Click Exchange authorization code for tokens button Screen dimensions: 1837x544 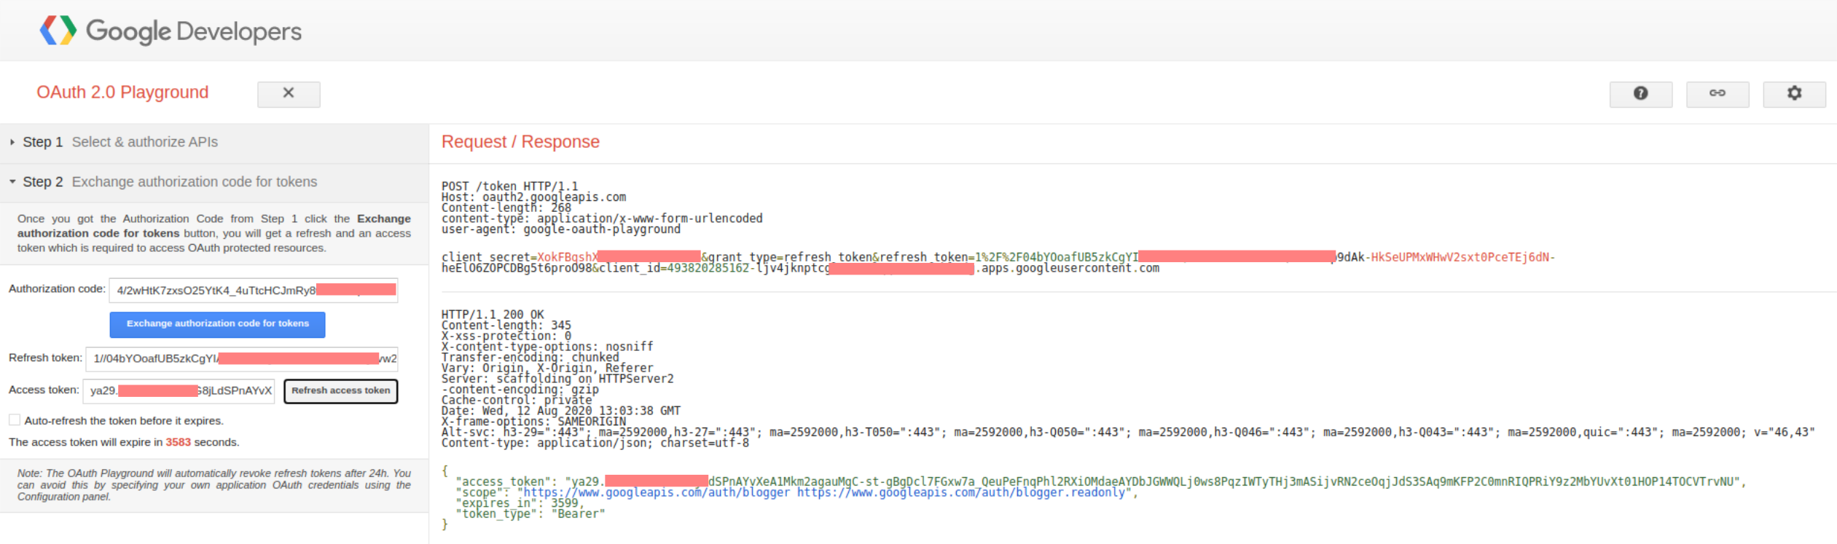click(217, 324)
